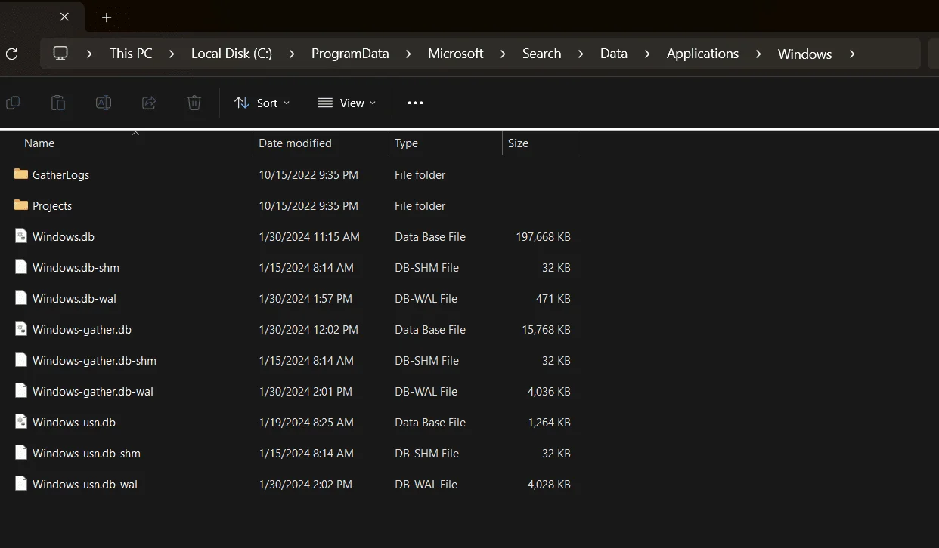Click the Windows-gather.db-shm file icon
The image size is (939, 548).
coord(21,359)
